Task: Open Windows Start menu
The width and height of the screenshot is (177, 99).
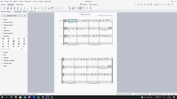Action: (x=2, y=97)
